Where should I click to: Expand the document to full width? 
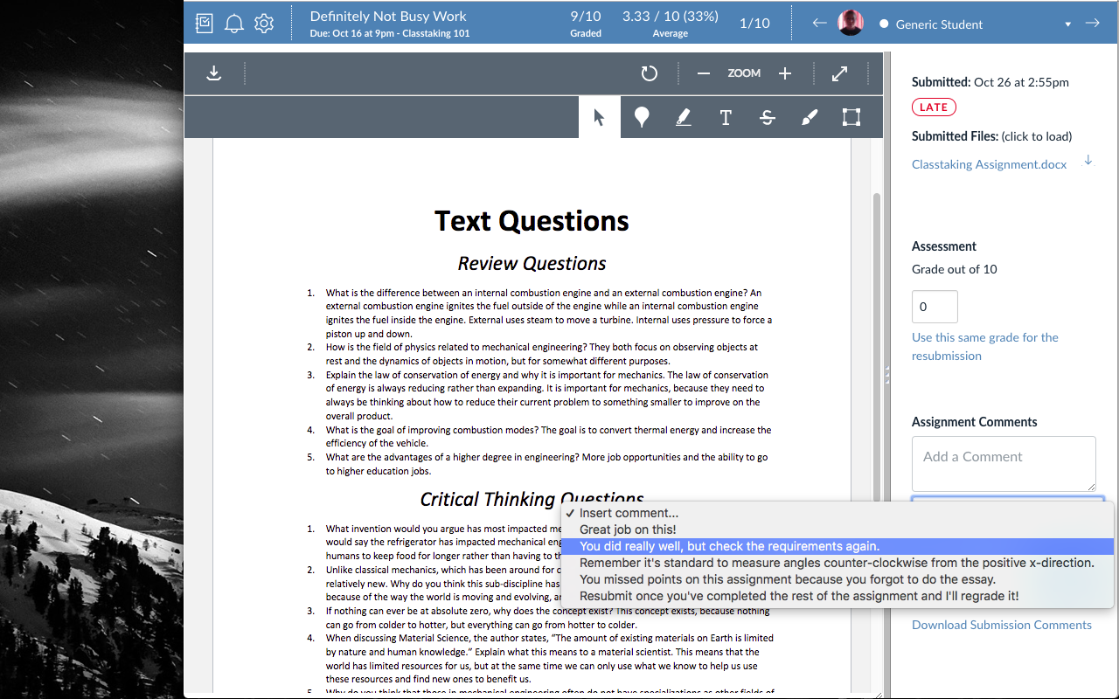pyautogui.click(x=839, y=73)
